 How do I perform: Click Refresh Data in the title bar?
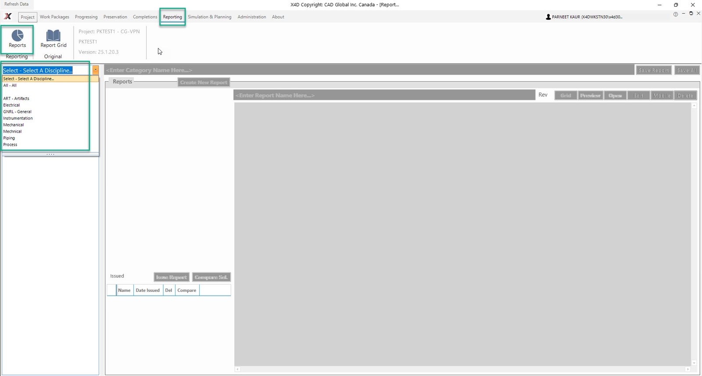pos(17,4)
